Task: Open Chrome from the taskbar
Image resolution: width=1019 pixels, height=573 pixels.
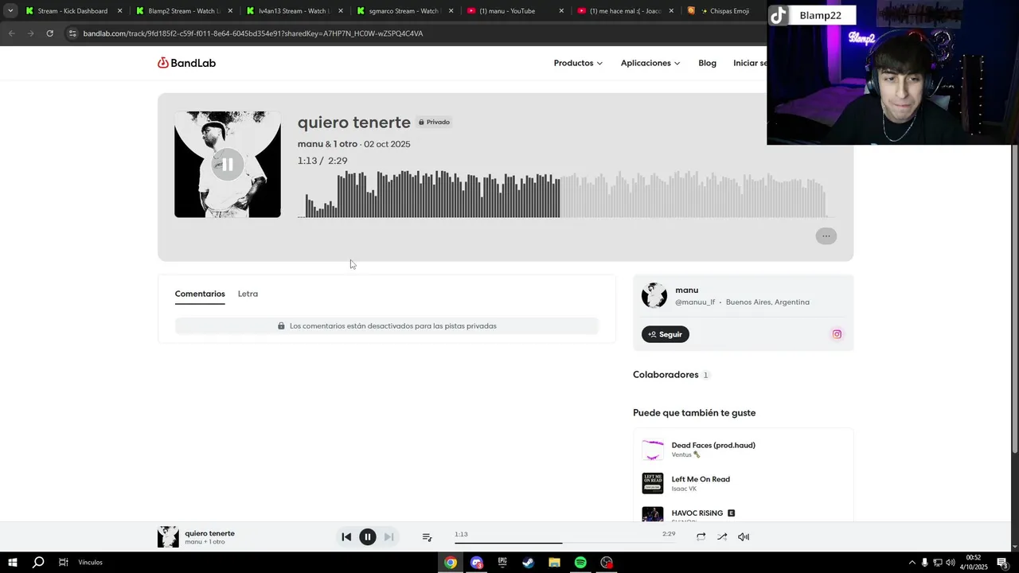Action: [x=451, y=563]
